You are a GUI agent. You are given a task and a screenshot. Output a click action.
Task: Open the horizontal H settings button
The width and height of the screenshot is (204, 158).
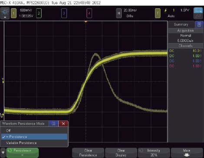[119, 13]
